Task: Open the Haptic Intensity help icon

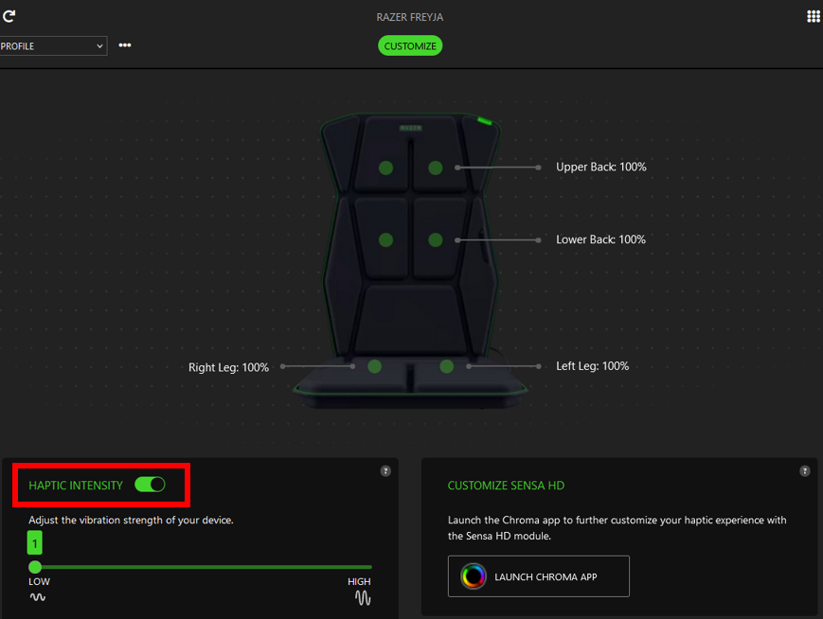Action: (385, 470)
